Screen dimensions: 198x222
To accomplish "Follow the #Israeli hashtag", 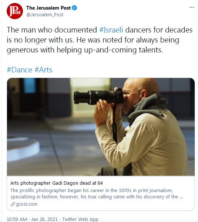I will 111,30.
